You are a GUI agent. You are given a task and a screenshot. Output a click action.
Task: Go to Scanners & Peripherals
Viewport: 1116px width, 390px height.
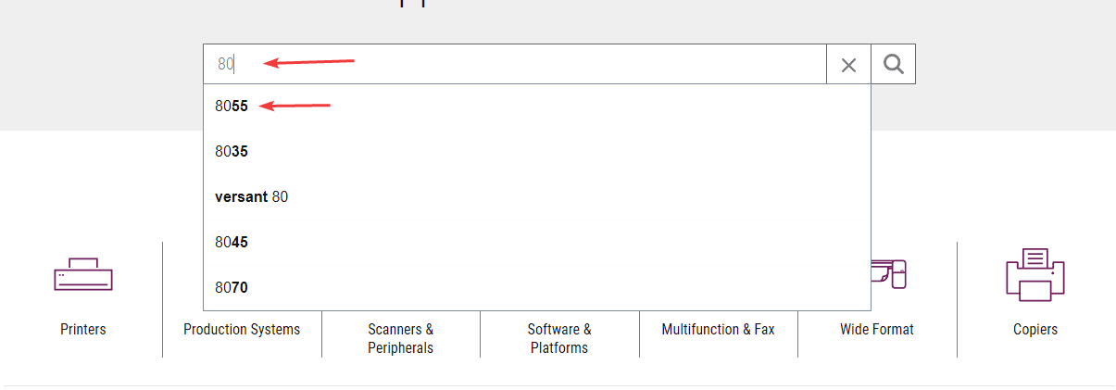pos(400,338)
